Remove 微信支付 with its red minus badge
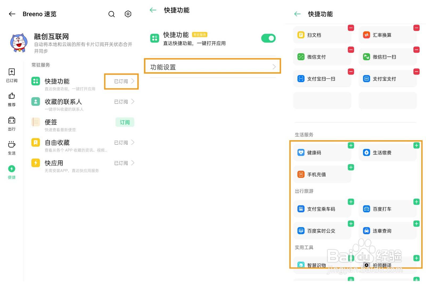Viewport: 426px width, 284px height. click(351, 50)
